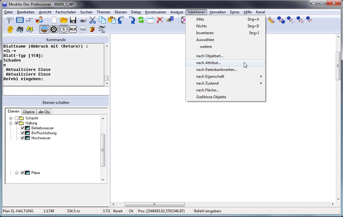343x217 pixels.
Task: Click the TK25 map icon
Action: (x=83, y=29)
